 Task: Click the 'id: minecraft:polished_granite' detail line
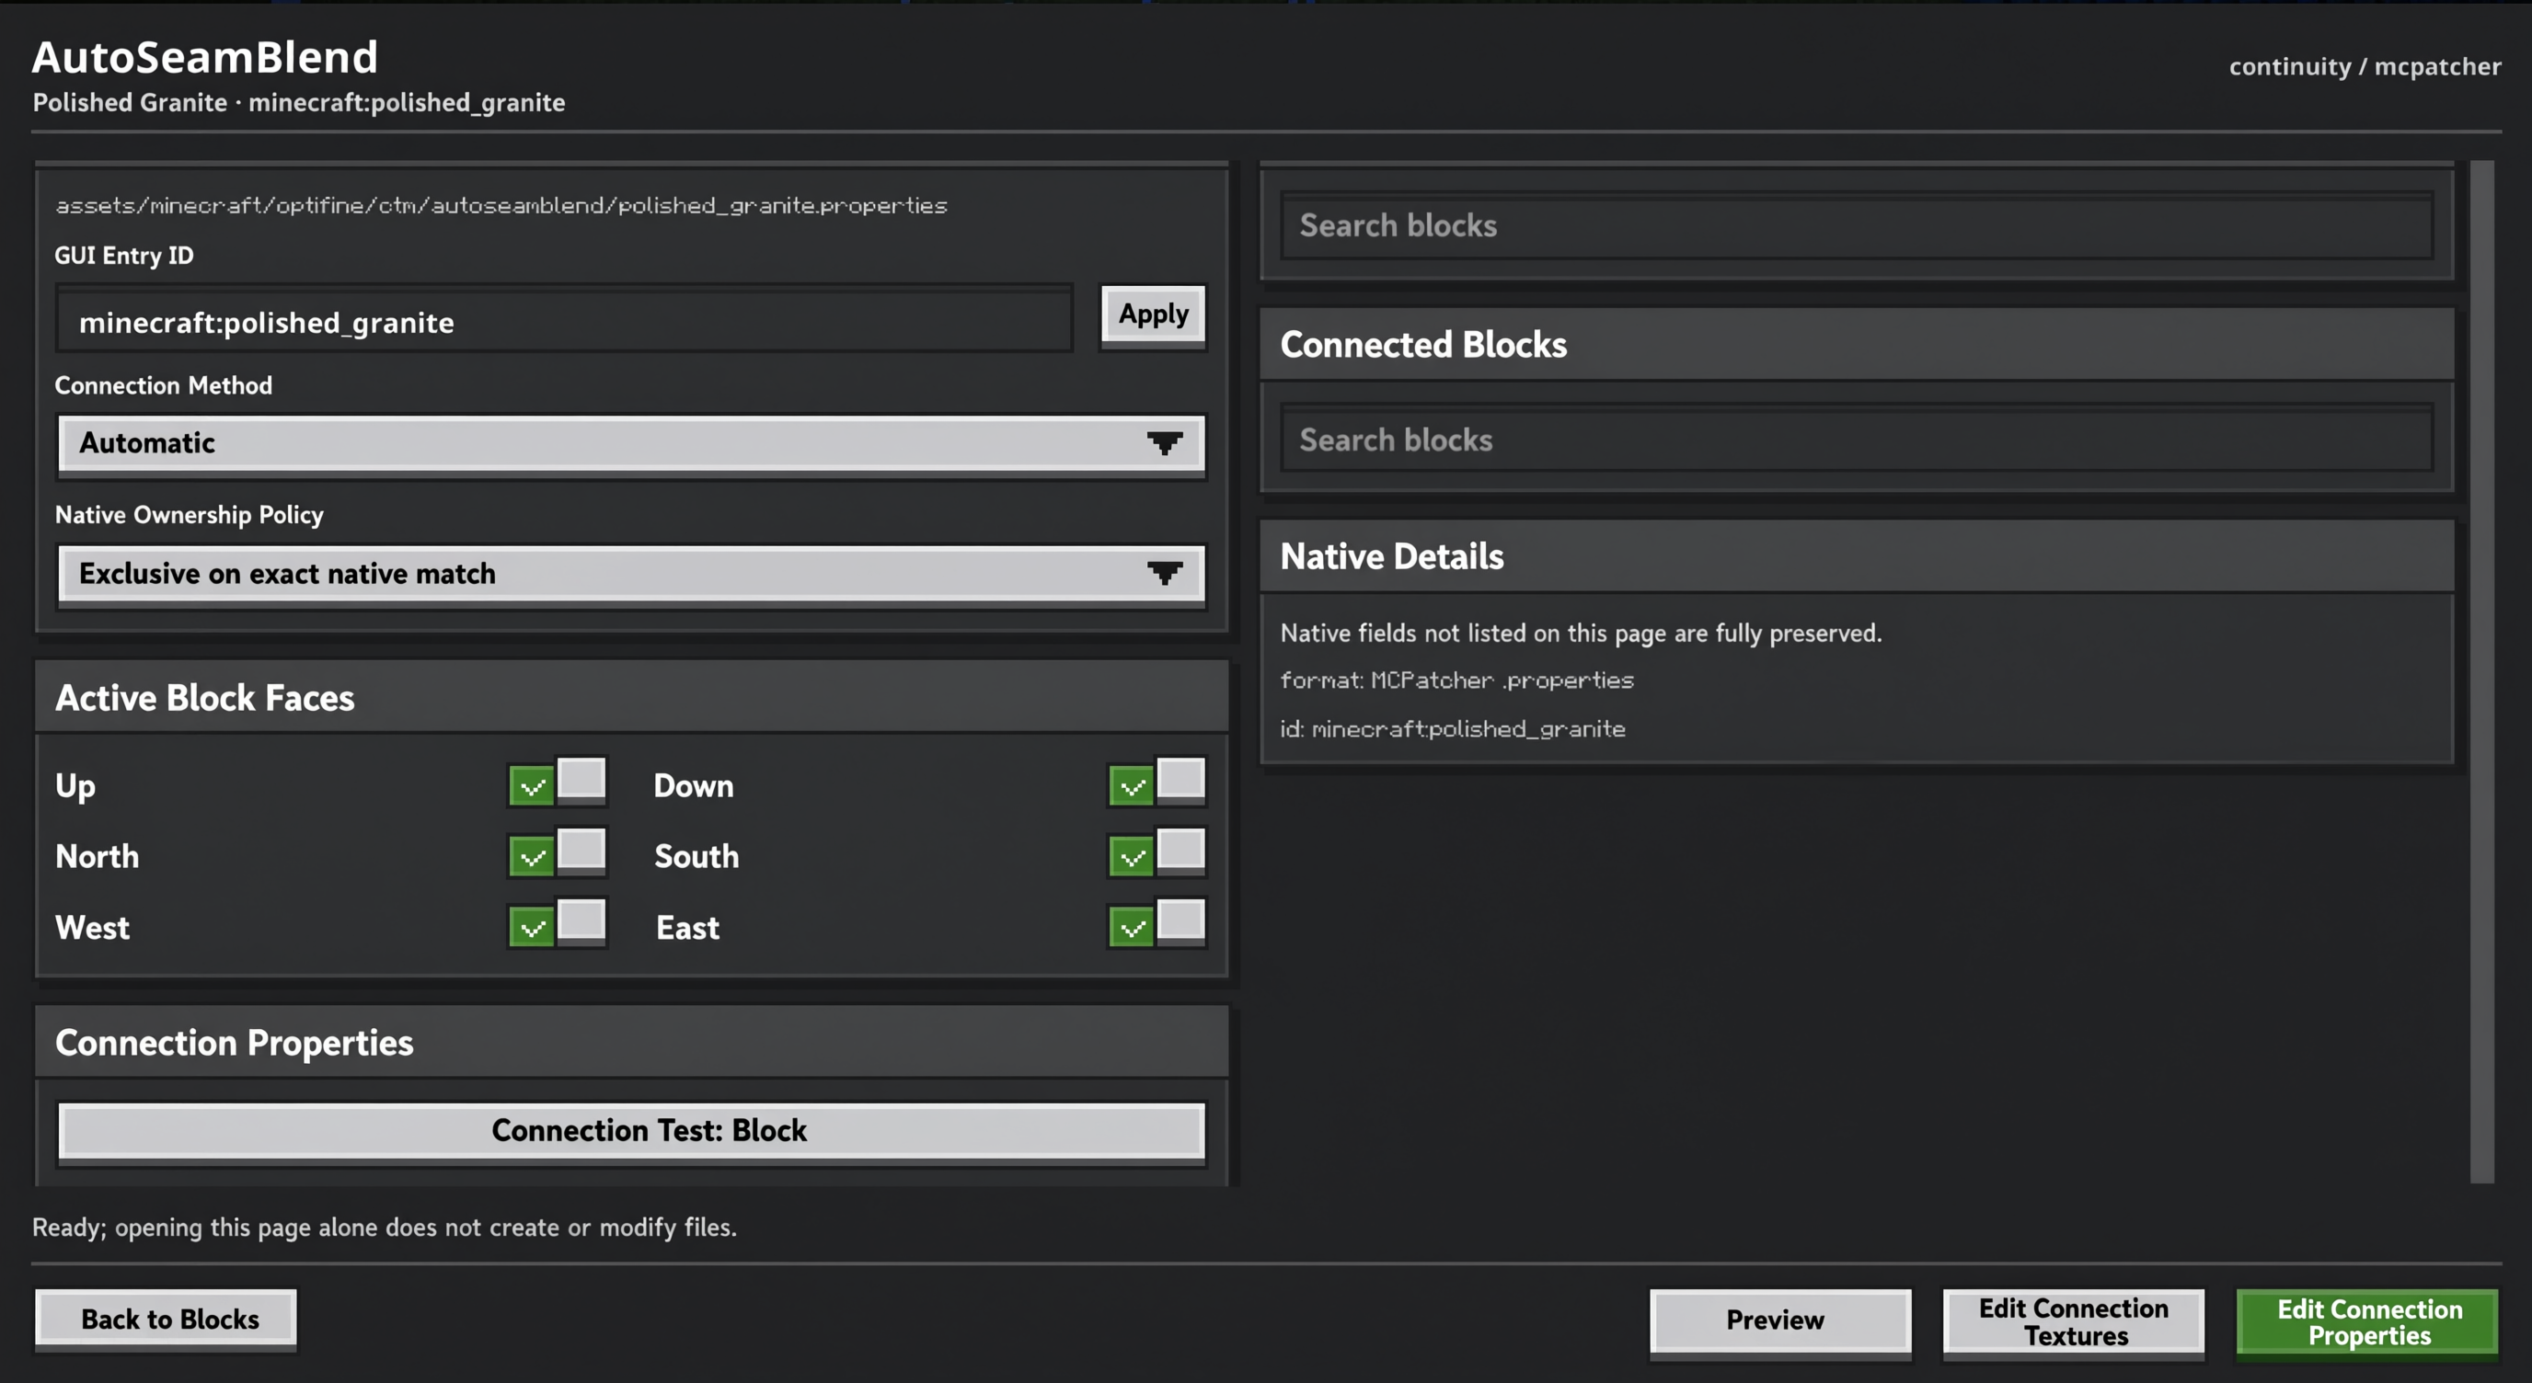(1453, 729)
